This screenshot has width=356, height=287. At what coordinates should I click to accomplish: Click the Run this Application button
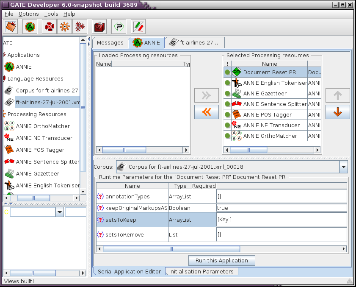[221, 260]
